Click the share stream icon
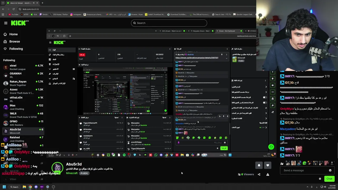The image size is (338, 190). (259, 174)
